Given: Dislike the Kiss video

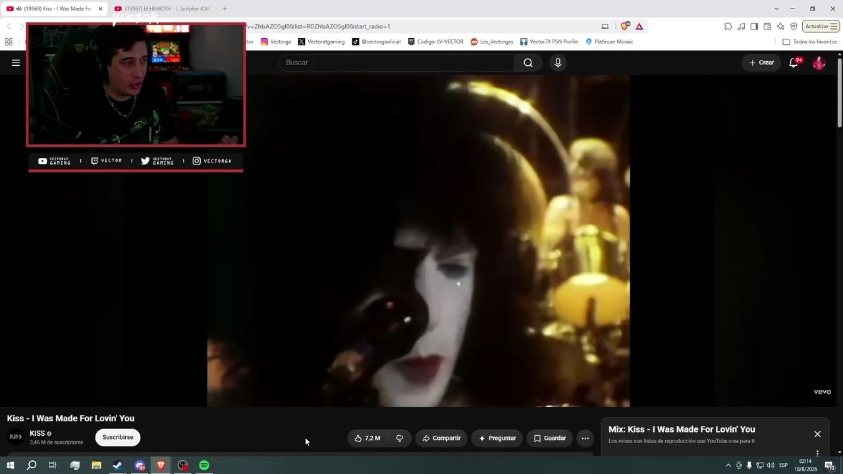Looking at the screenshot, I should point(400,438).
